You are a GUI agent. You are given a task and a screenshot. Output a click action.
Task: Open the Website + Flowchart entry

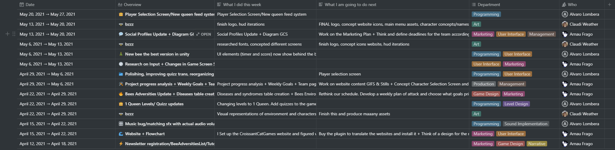click(x=145, y=134)
